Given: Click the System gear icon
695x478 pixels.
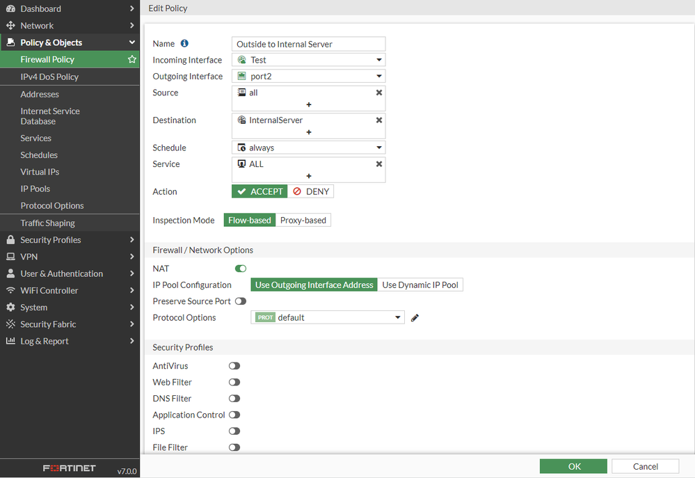Looking at the screenshot, I should (10, 307).
